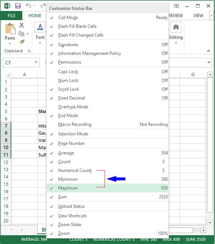Toggle Cell Mode in status bar menu
Viewport: 215px width, 244px height.
(x=107, y=18)
